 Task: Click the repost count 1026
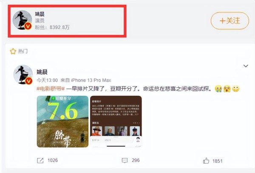(x=53, y=160)
